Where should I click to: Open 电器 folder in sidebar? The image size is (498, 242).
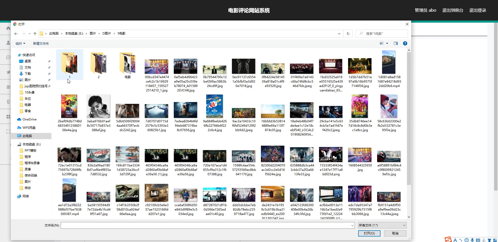pos(28,105)
